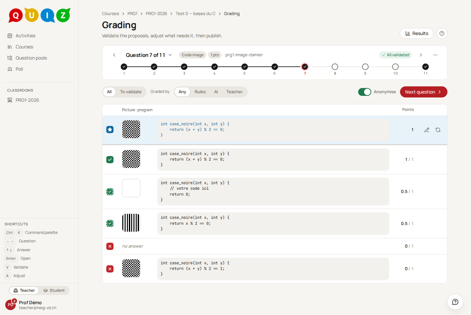Open the 'Test 0 — bases du C' breadcrumb
Screen dimensions: 471x315
[x=196, y=14]
